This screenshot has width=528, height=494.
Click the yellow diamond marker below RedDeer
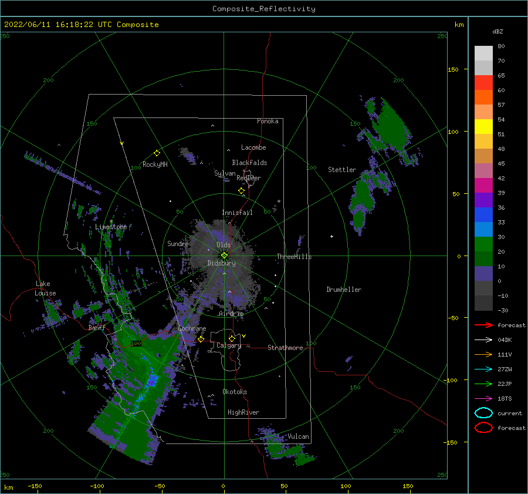click(241, 191)
